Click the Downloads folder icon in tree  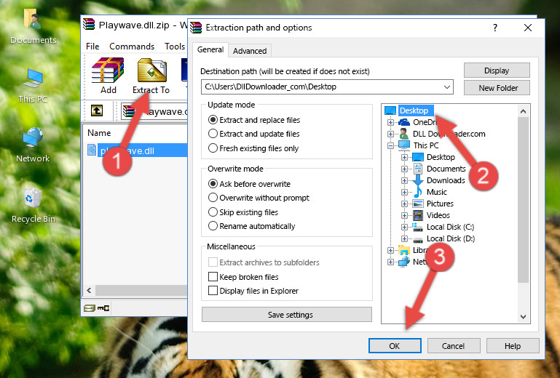(418, 180)
